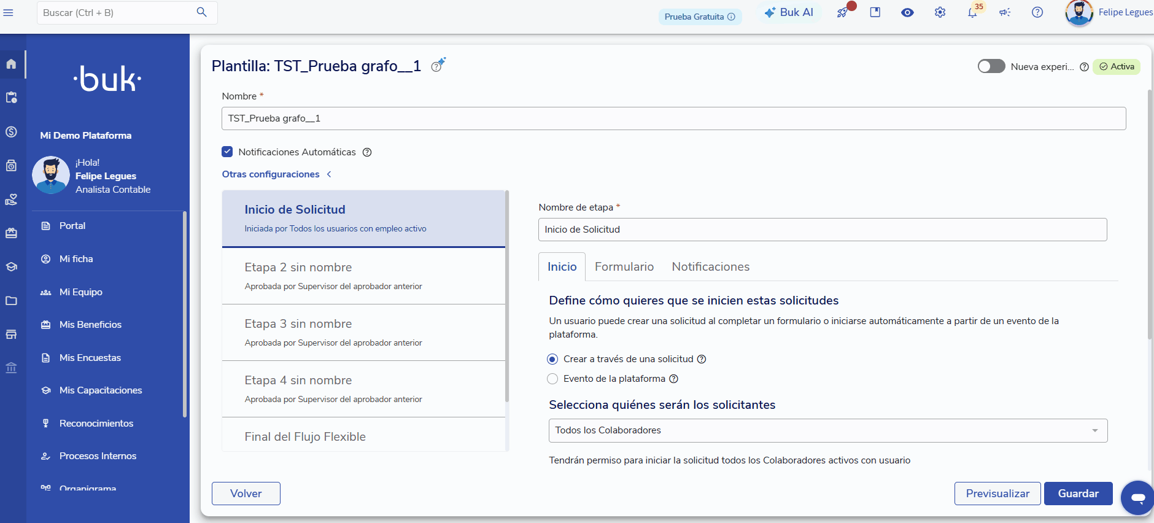Click help icon beside Notificaciones Automáticas
The image size is (1154, 523).
tap(367, 152)
